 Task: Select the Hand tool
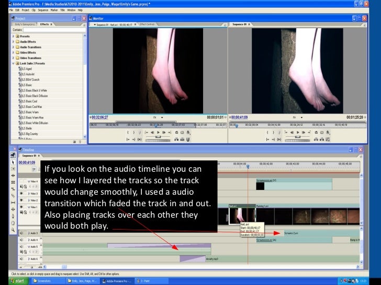(x=13, y=223)
